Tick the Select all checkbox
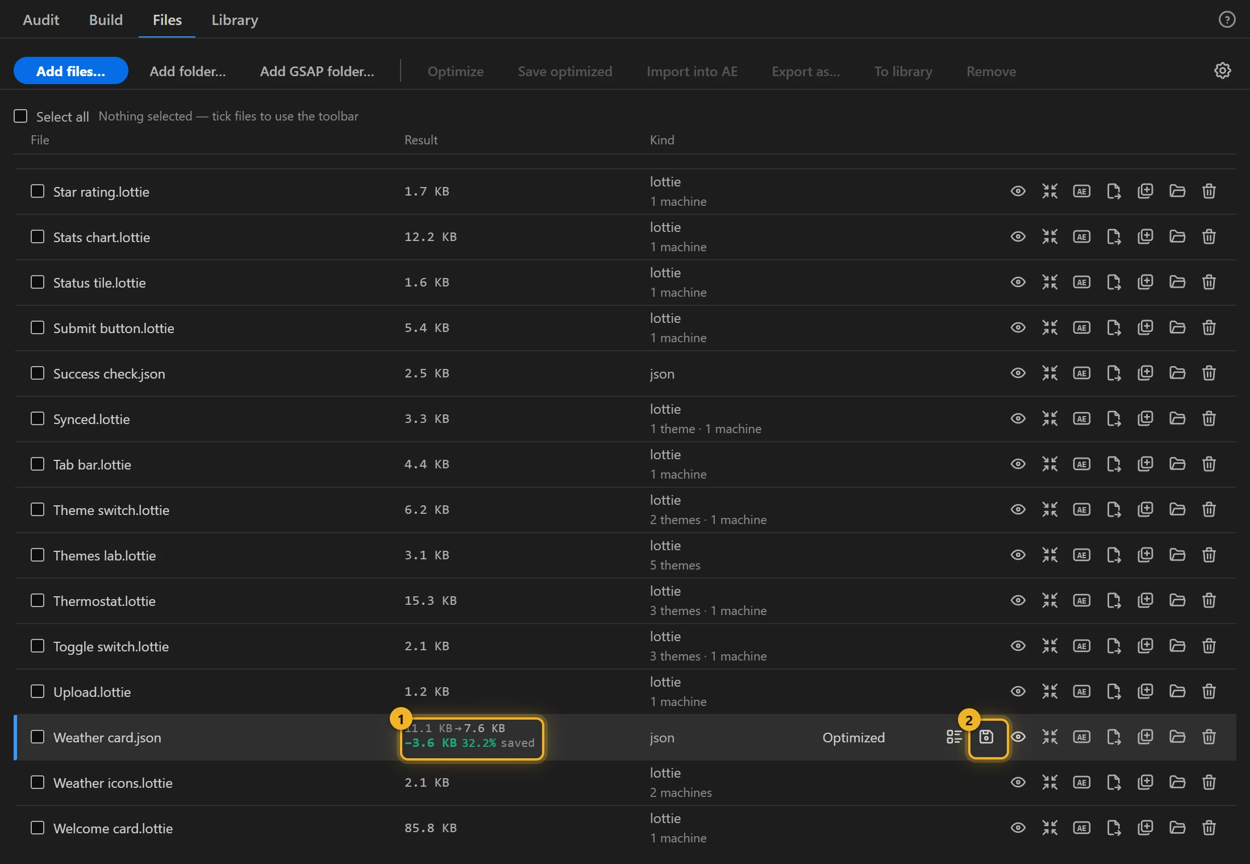 (x=20, y=117)
